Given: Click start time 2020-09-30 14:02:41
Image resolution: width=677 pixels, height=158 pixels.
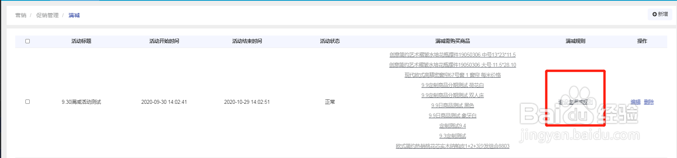Looking at the screenshot, I should pos(164,102).
